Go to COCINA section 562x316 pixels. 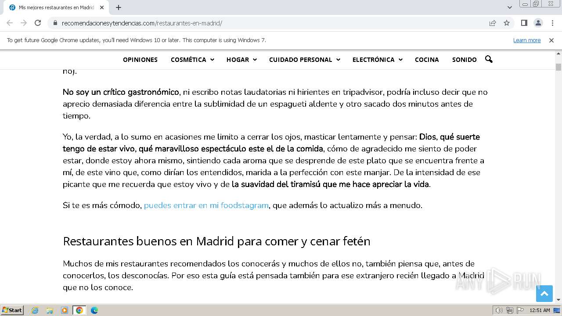click(x=427, y=60)
